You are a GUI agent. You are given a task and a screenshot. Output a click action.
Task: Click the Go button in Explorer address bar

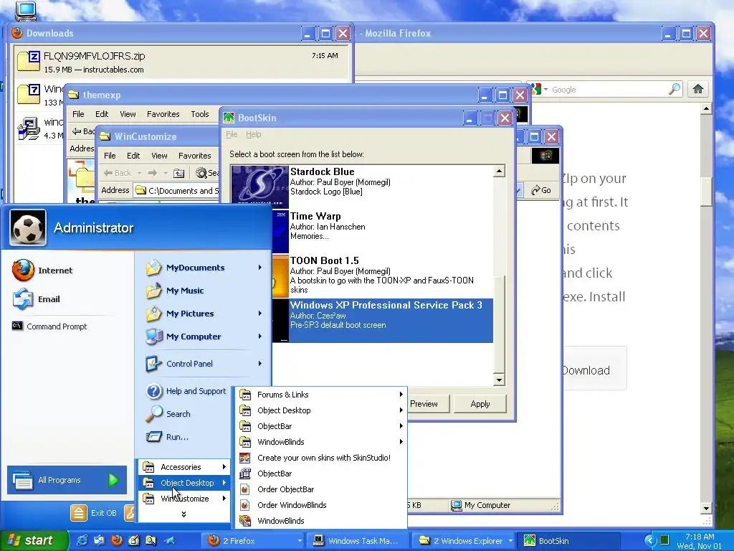pos(541,190)
